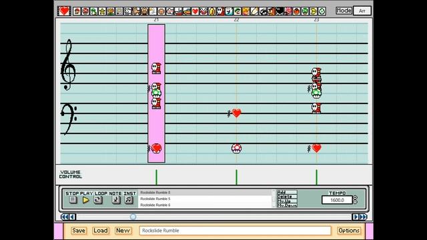Image resolution: width=427 pixels, height=240 pixels.
Task: Select the Mario instrument icon
Action: click(x=77, y=11)
